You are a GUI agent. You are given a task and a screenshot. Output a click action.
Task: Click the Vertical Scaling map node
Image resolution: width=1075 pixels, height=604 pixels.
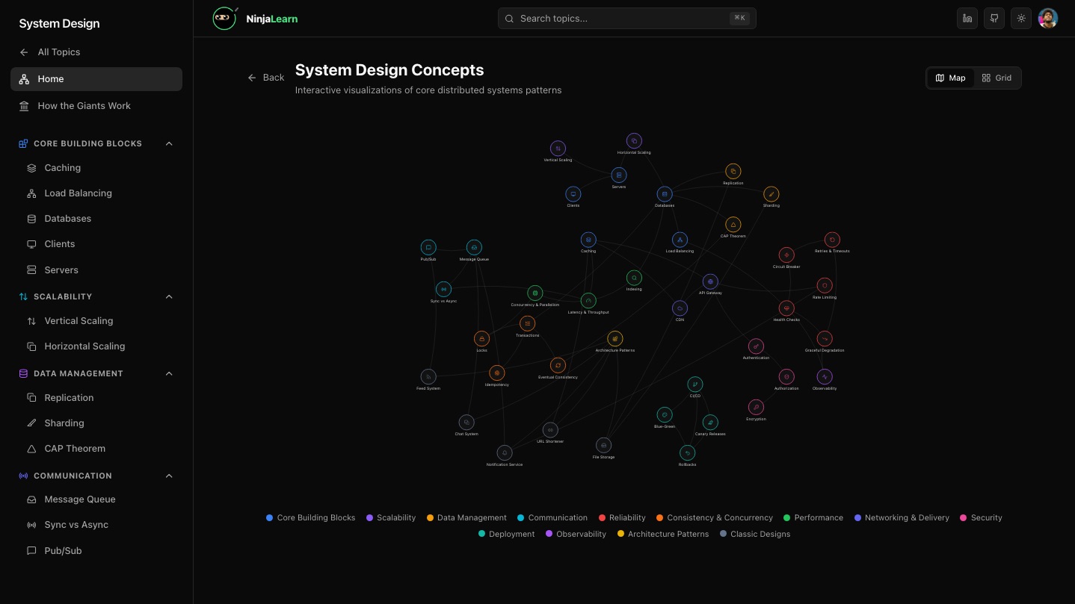pyautogui.click(x=558, y=149)
